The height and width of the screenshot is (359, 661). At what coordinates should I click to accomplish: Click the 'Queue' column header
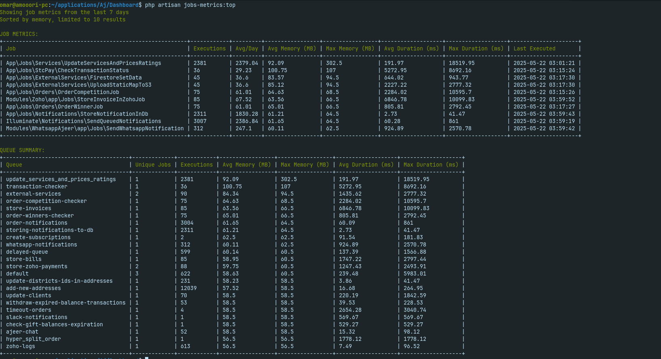(x=14, y=165)
